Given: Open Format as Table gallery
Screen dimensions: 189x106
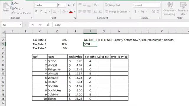Looking at the screenshot, I should click(183, 9).
